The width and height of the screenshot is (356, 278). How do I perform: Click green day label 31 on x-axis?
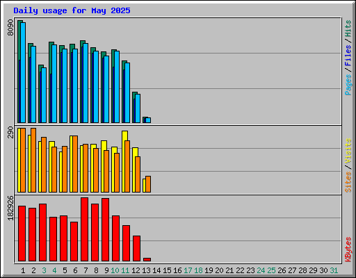(334, 270)
